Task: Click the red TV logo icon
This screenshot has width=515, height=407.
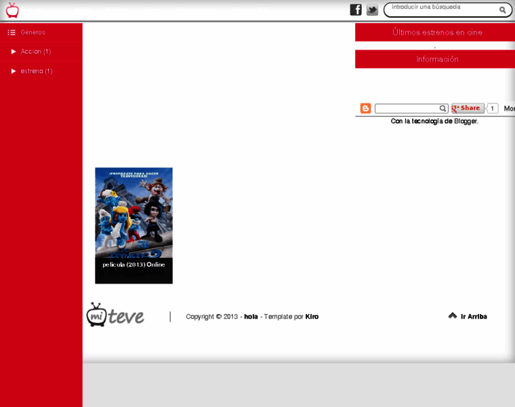Action: [x=12, y=10]
